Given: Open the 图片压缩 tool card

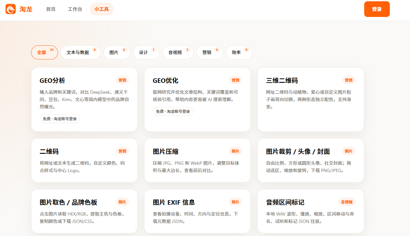Looking at the screenshot, I should point(197,161).
